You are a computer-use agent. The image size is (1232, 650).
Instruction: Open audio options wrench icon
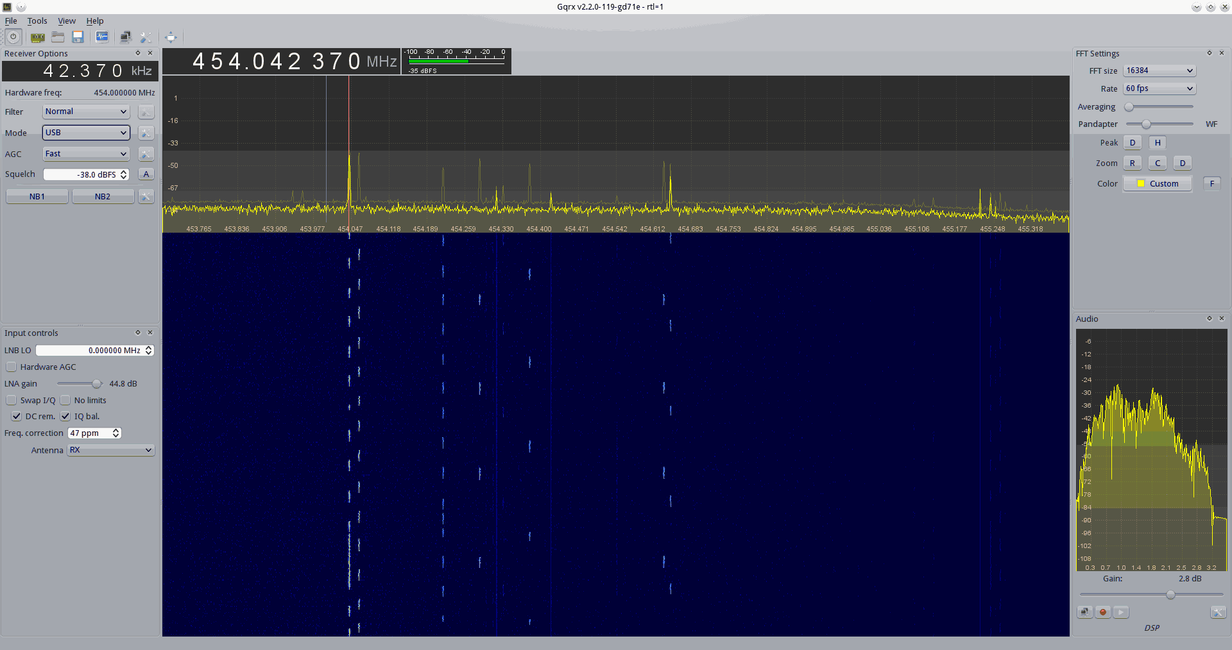click(x=1218, y=612)
